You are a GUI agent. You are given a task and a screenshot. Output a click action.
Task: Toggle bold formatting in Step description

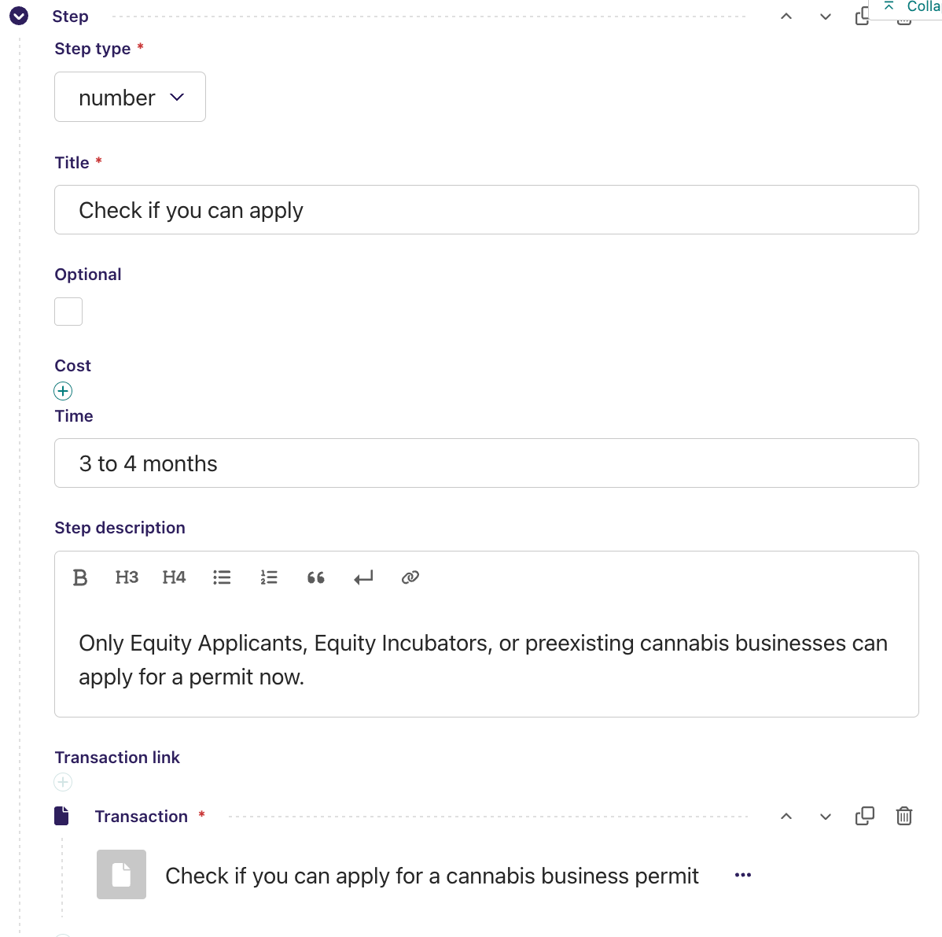80,577
